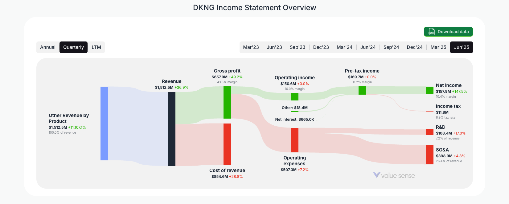Select the Mar'25 quarter
Image resolution: width=509 pixels, height=204 pixels.
tap(438, 47)
